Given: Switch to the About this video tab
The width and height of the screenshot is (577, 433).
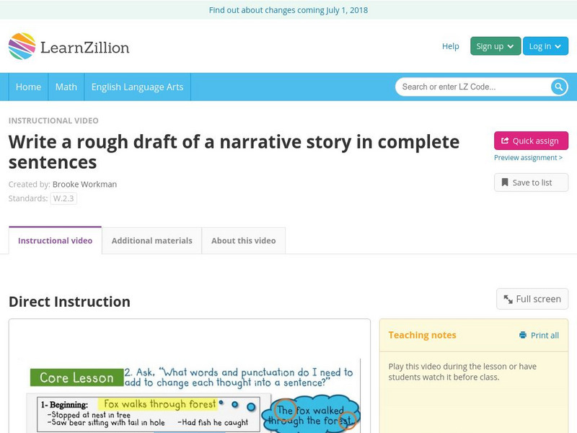Looking at the screenshot, I should pyautogui.click(x=243, y=240).
